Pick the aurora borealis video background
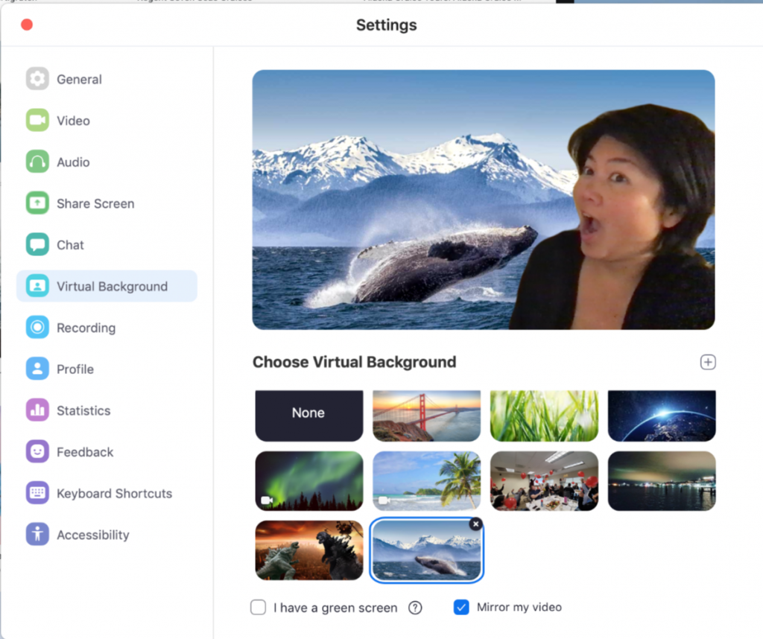763x639 pixels. tap(308, 481)
